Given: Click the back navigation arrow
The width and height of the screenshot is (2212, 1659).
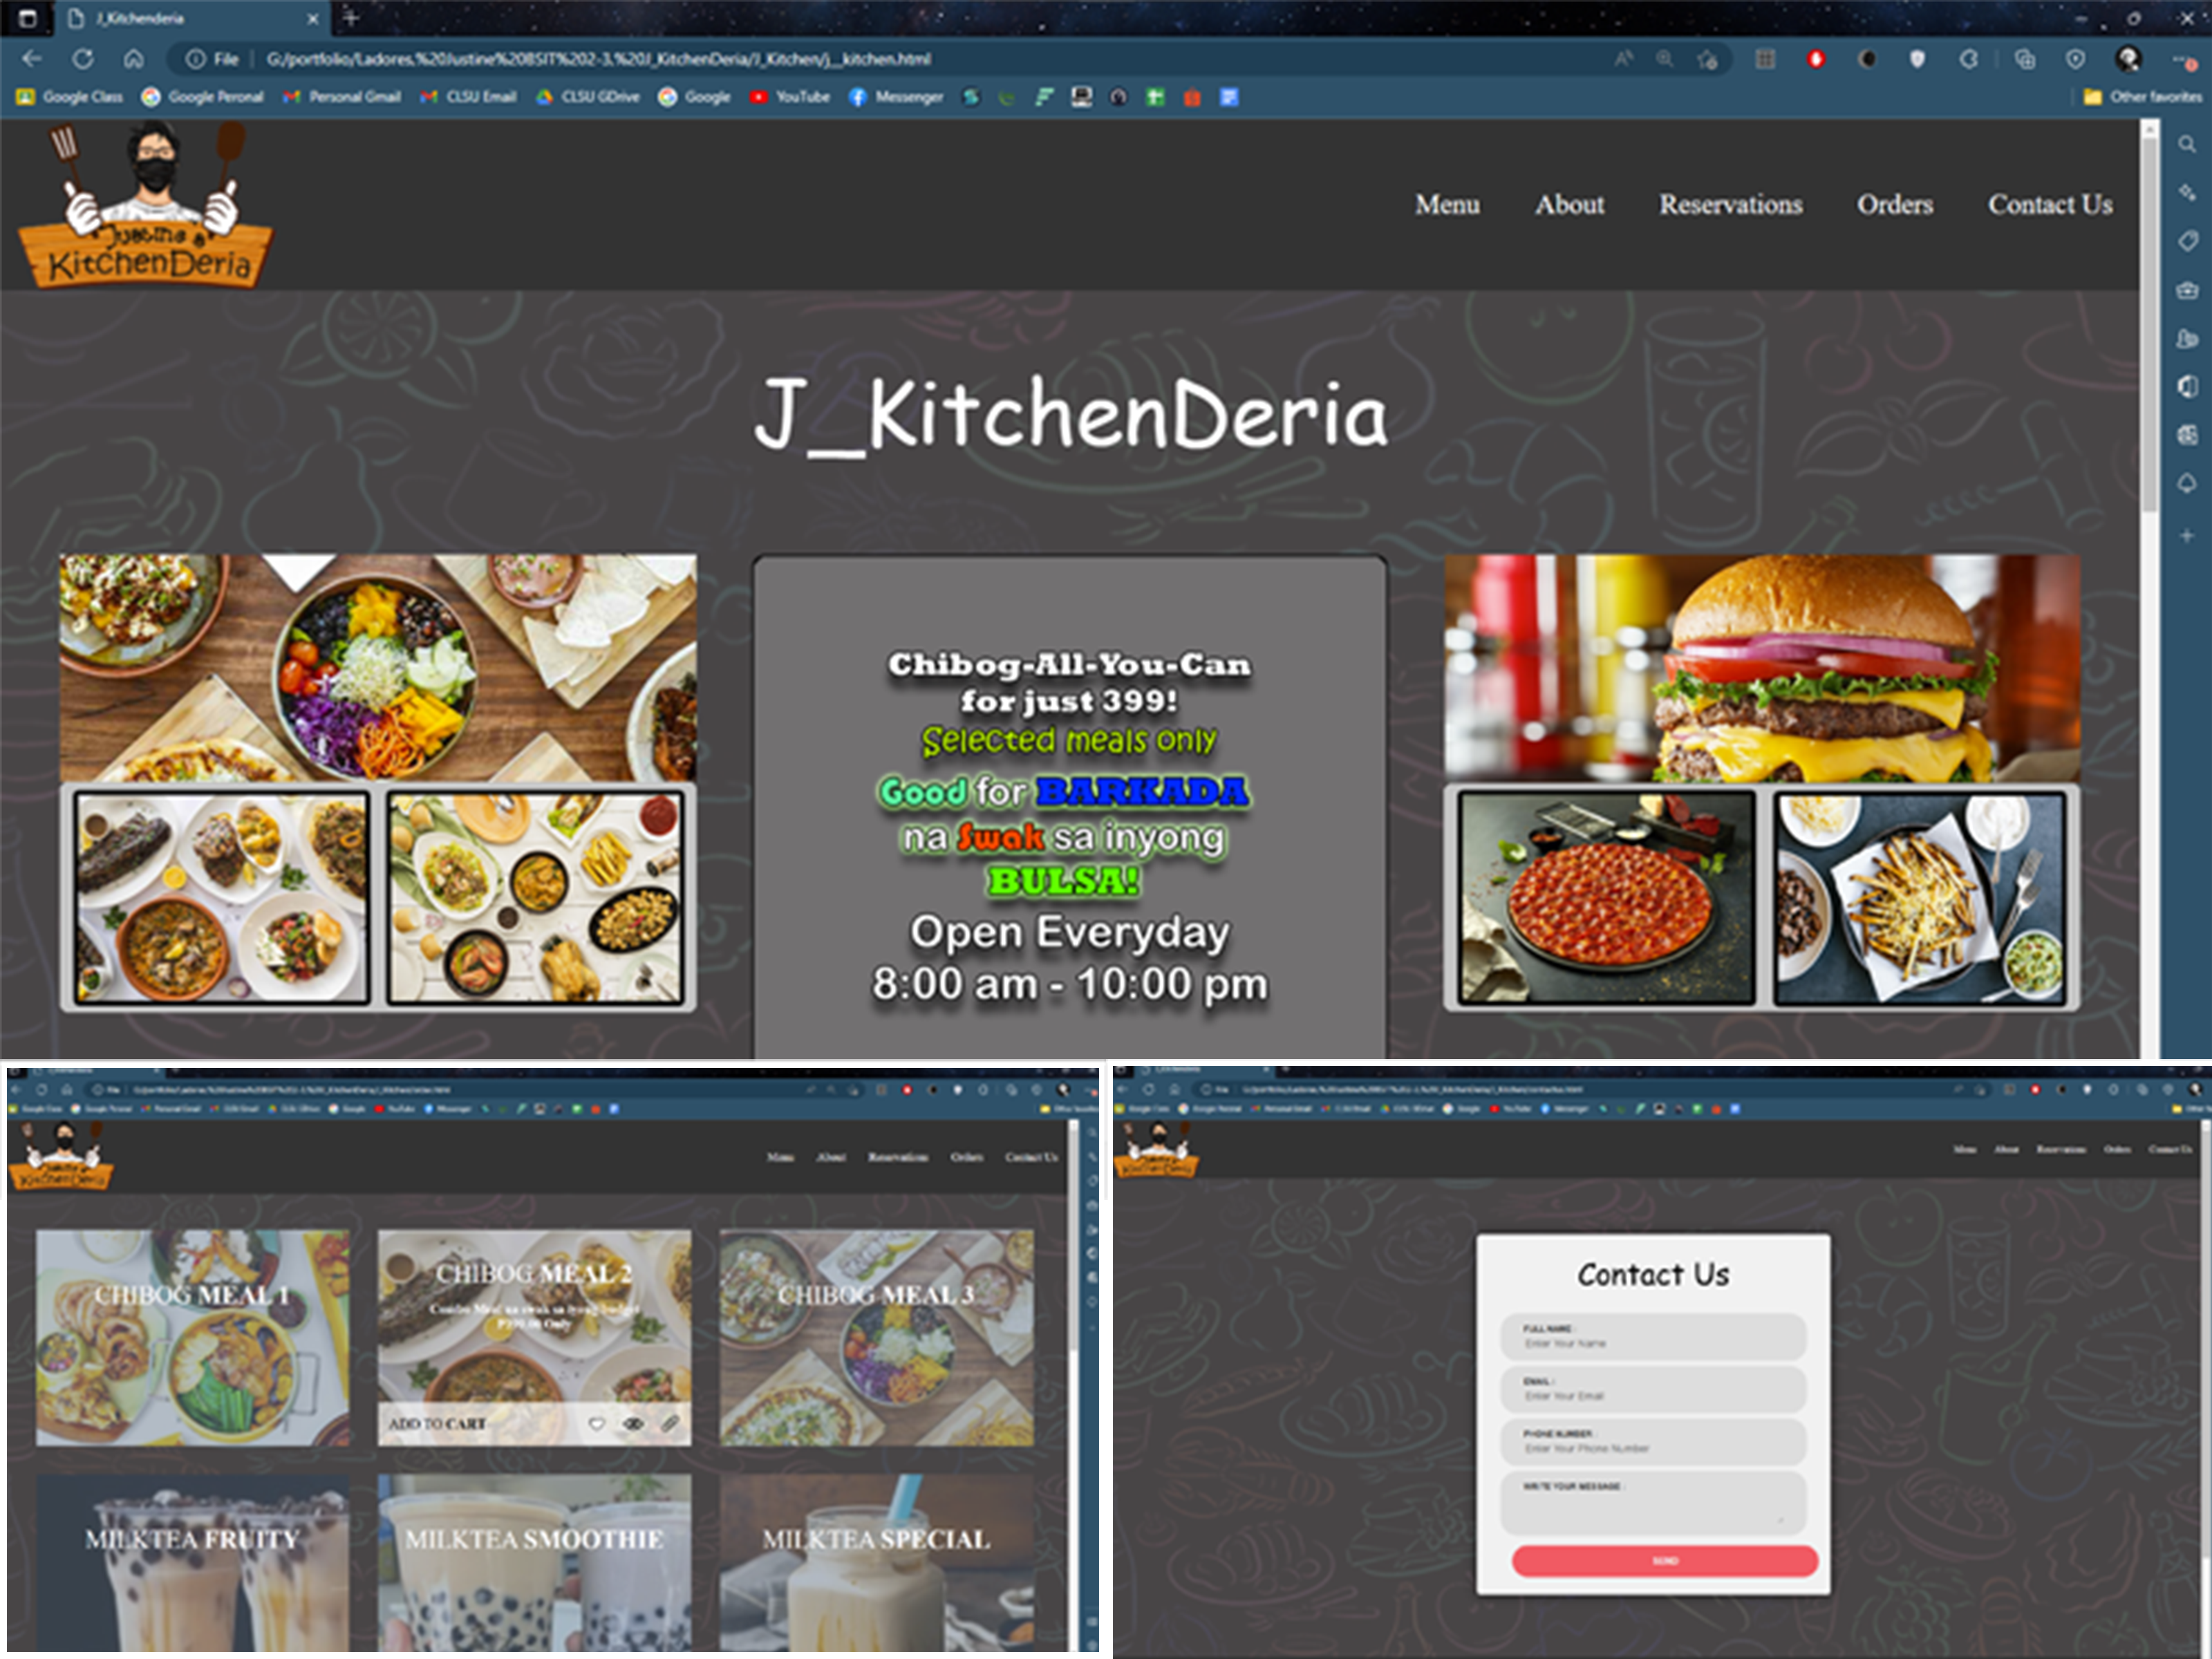Looking at the screenshot, I should point(32,59).
